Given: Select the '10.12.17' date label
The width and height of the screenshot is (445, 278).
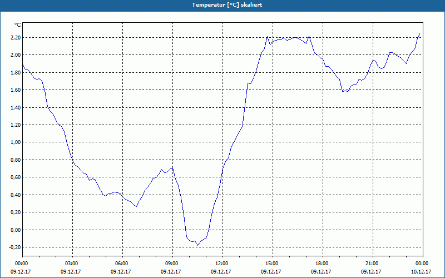Looking at the screenshot, I should [x=421, y=271].
